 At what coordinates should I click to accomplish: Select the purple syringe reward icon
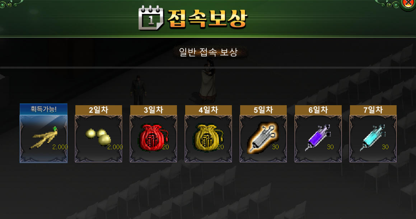click(x=318, y=138)
